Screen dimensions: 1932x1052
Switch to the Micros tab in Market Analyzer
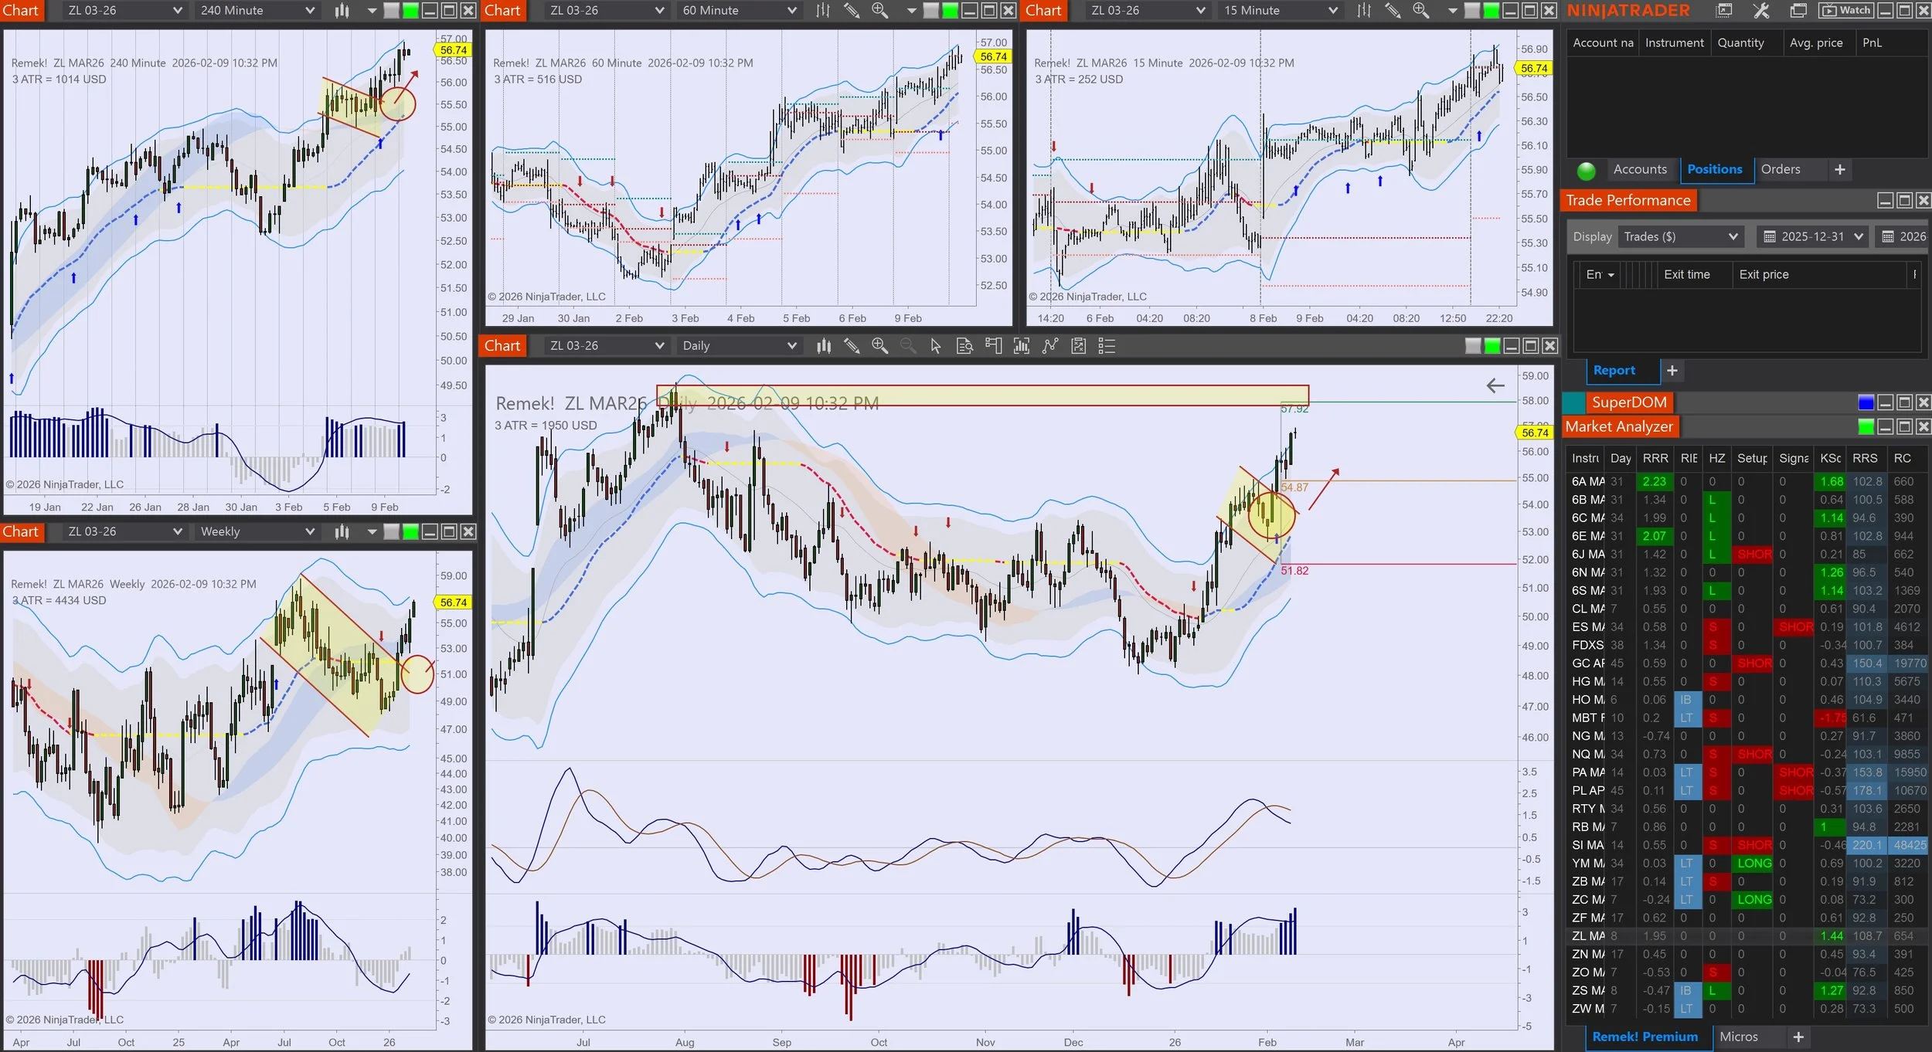[1738, 1037]
